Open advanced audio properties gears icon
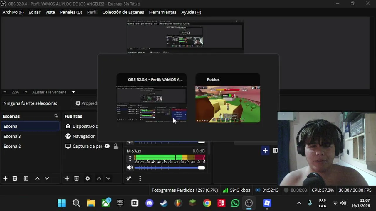376x211 pixels. click(x=129, y=178)
